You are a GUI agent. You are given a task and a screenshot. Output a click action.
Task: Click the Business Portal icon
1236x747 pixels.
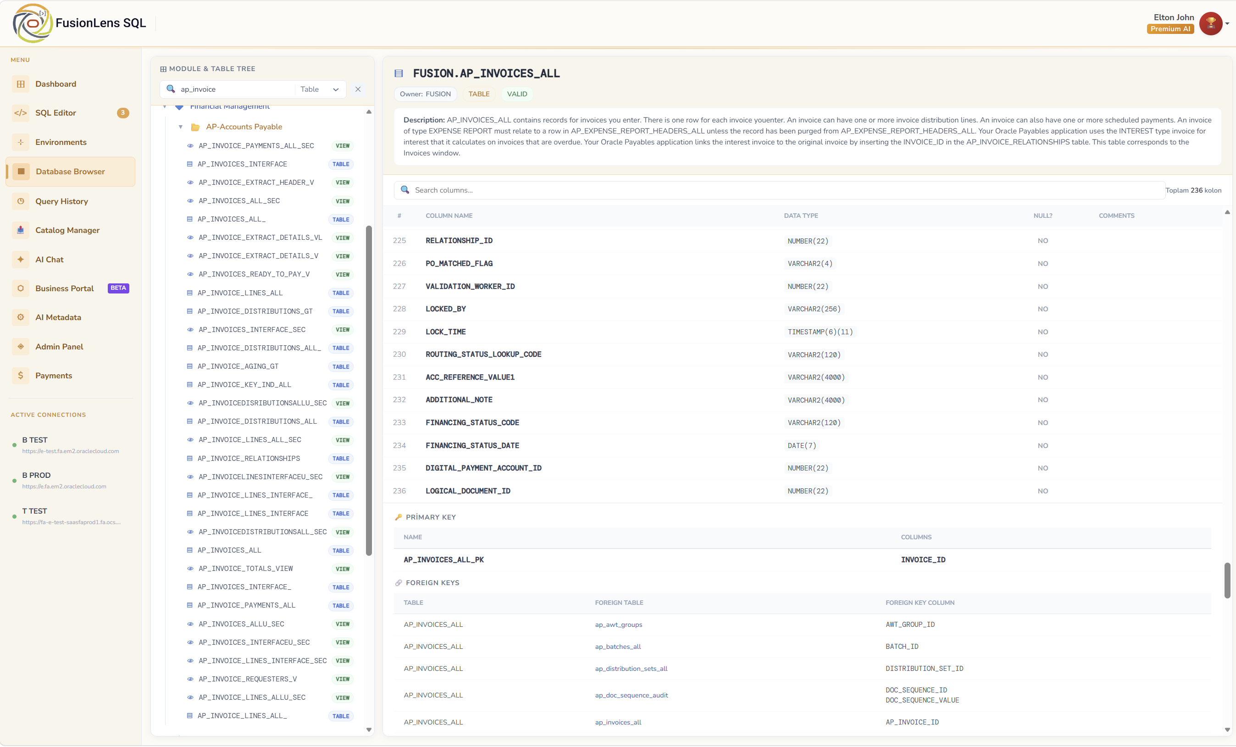pyautogui.click(x=21, y=288)
